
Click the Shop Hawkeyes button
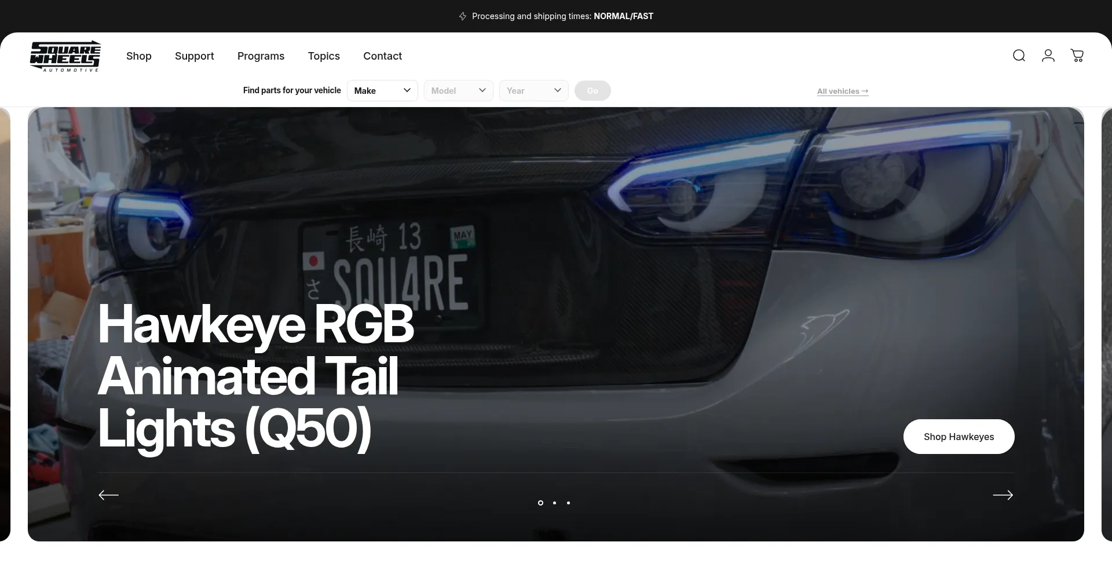[x=959, y=437]
